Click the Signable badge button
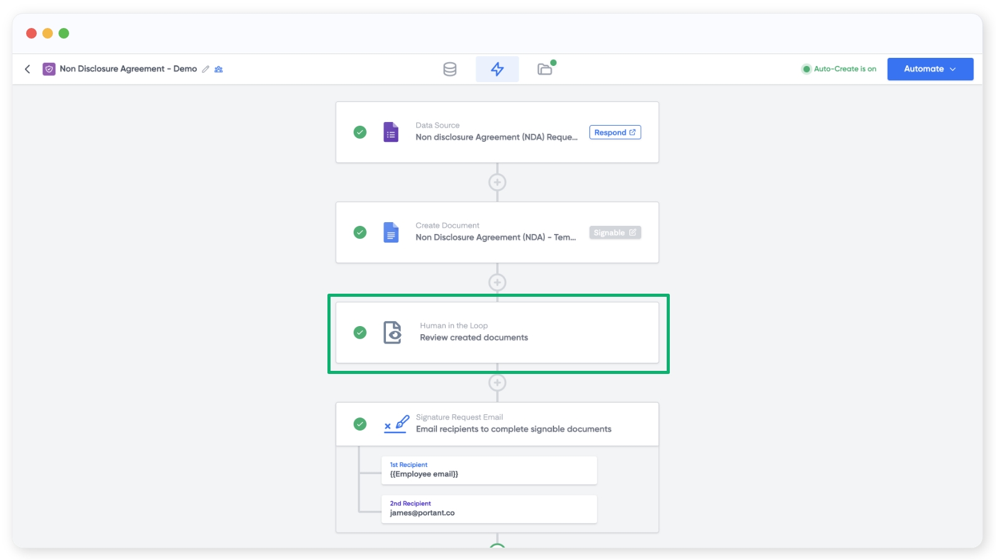 [x=614, y=233]
